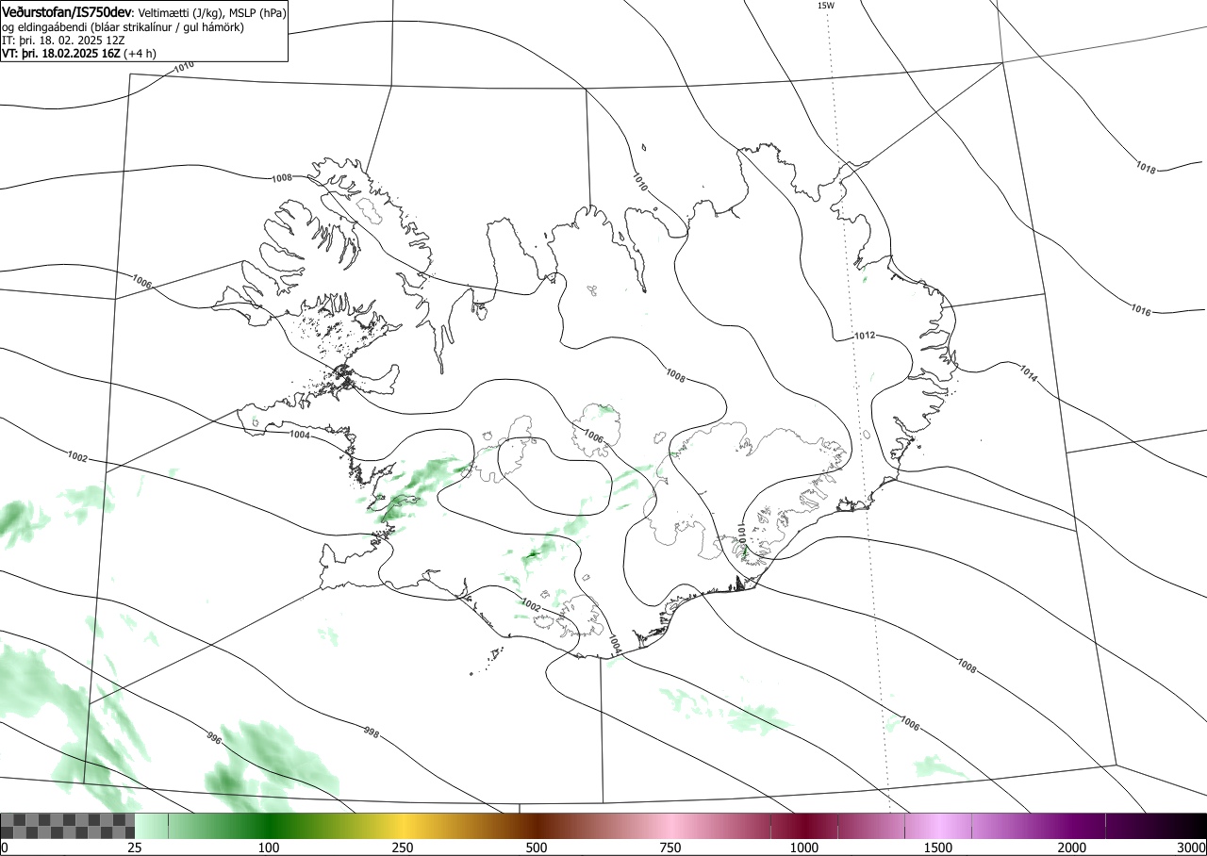
Task: Click the 1014 isobar label
Action: (1028, 373)
